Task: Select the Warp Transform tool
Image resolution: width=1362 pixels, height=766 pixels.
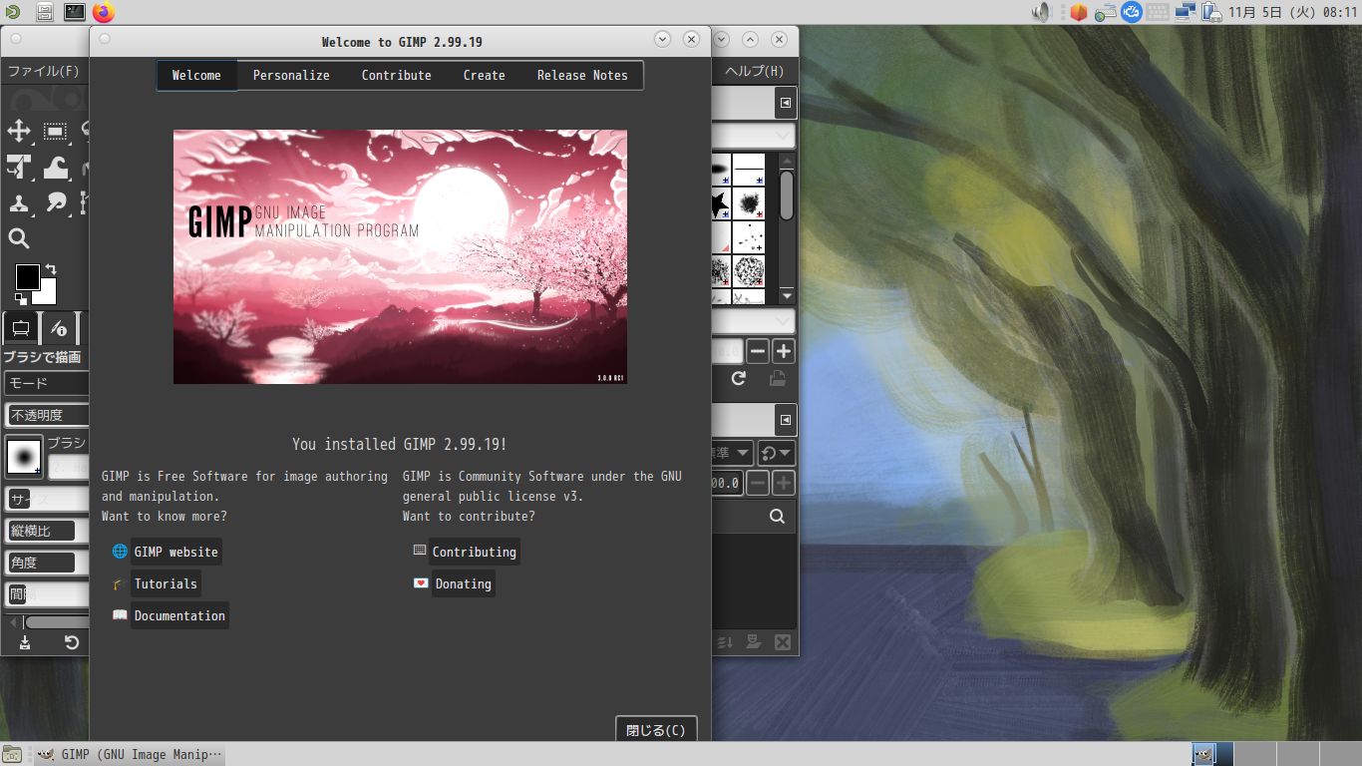Action: click(x=55, y=167)
